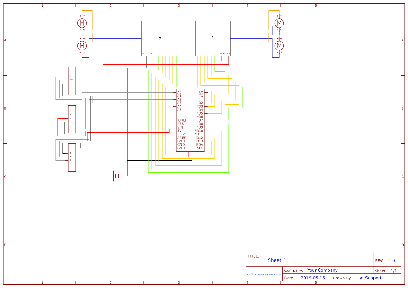Click the 'Date:' label in title block

289,278
